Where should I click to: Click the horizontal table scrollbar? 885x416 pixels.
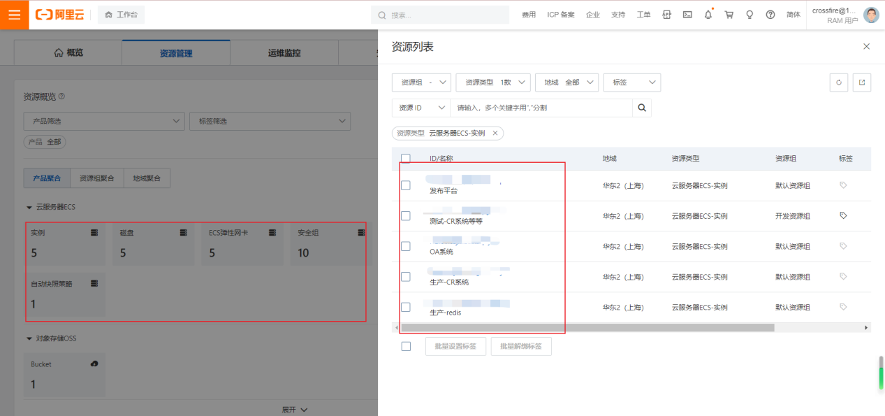587,327
